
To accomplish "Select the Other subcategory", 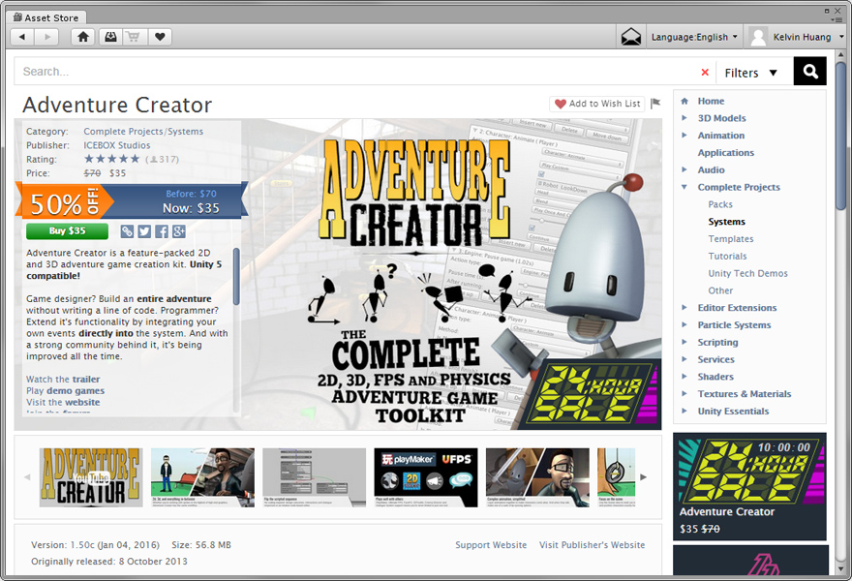I will [720, 290].
